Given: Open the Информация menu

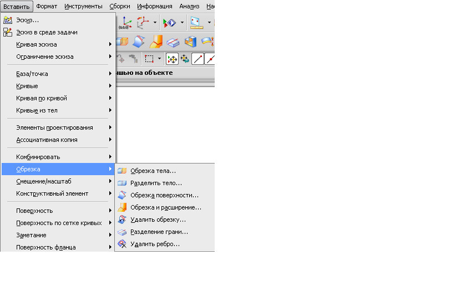Looking at the screenshot, I should pyautogui.click(x=155, y=6).
